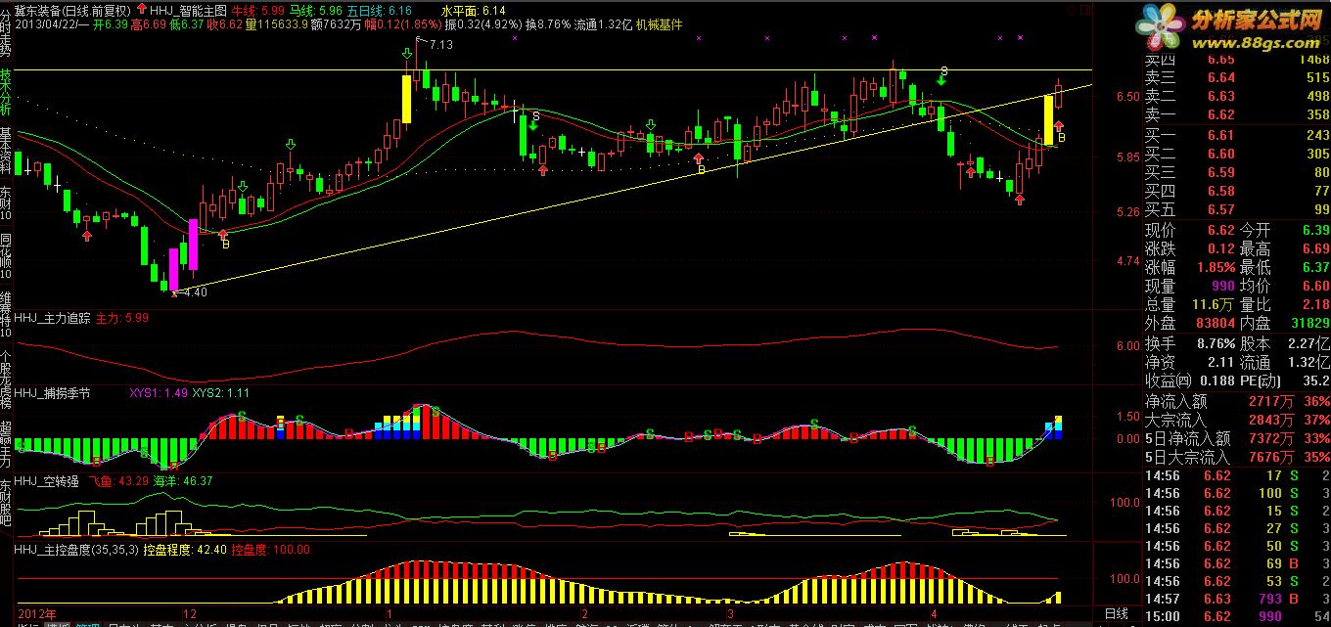
Task: Click the 日线 period tab at bottom right
Action: pyautogui.click(x=1116, y=613)
